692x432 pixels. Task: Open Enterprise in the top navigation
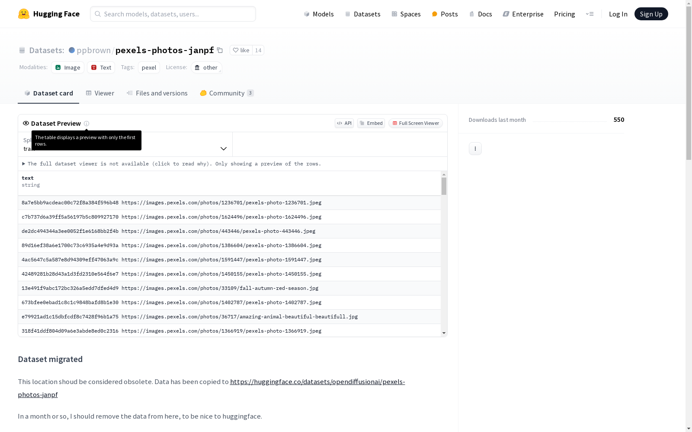(x=523, y=14)
